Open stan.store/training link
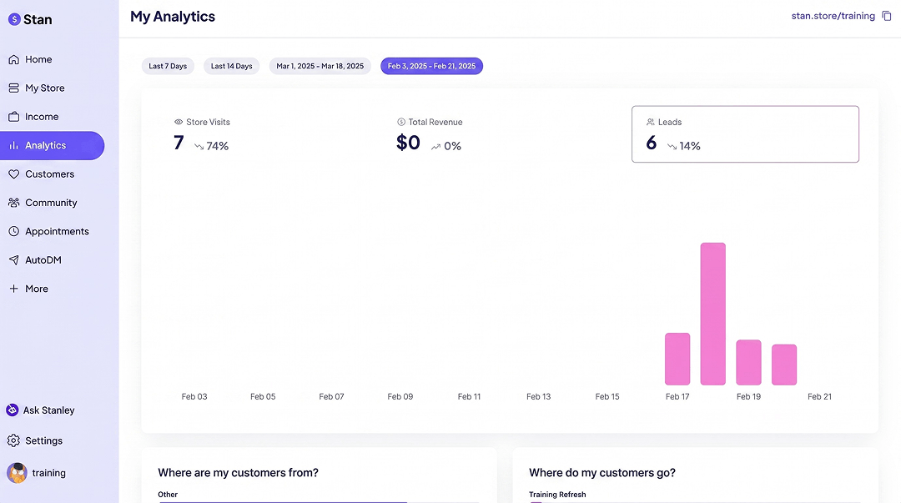Screen dimensions: 901x503 click(833, 16)
